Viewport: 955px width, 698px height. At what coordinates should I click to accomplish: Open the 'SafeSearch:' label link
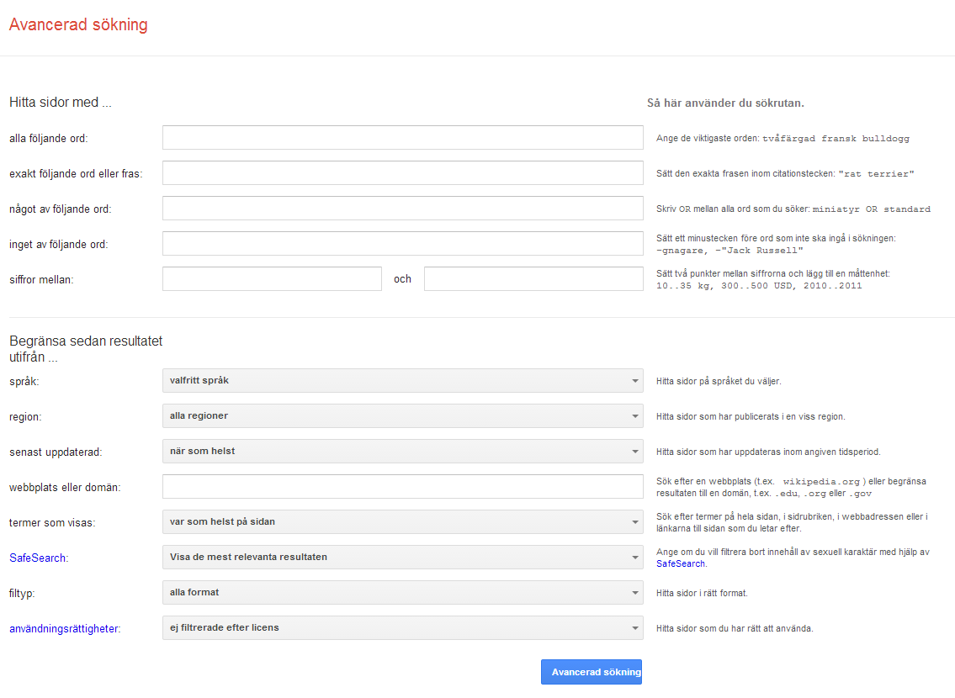[x=39, y=558]
